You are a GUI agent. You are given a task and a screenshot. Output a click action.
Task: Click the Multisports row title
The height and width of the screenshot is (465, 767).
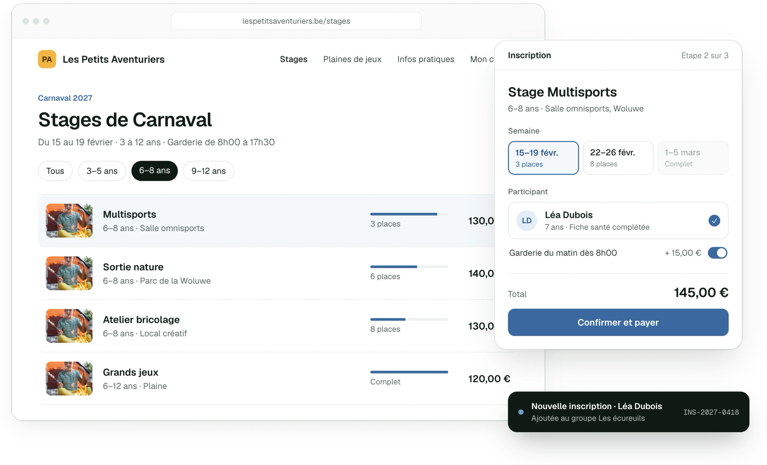[x=129, y=214]
